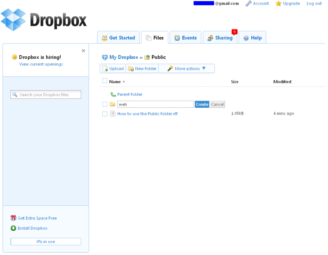Cancel the new folder creation
The image size is (328, 255).
[x=217, y=104]
